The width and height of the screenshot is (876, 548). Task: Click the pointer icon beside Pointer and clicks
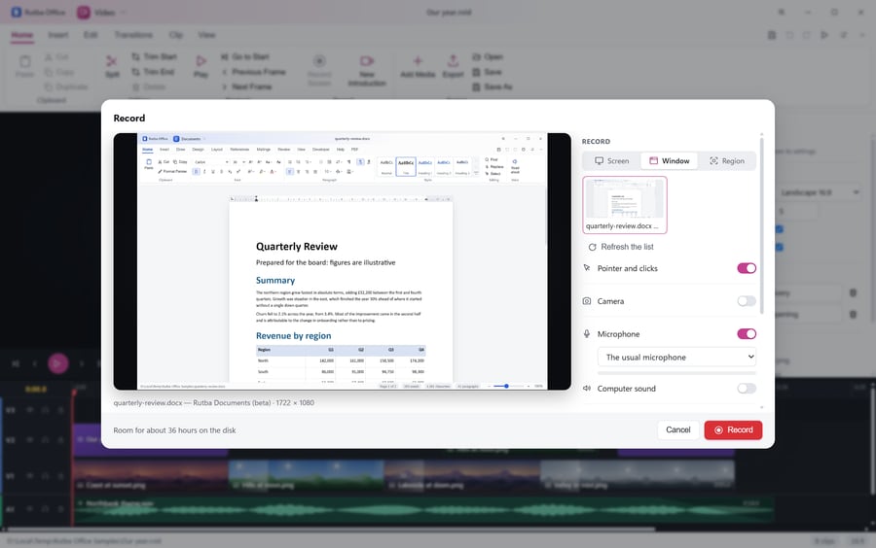[587, 268]
